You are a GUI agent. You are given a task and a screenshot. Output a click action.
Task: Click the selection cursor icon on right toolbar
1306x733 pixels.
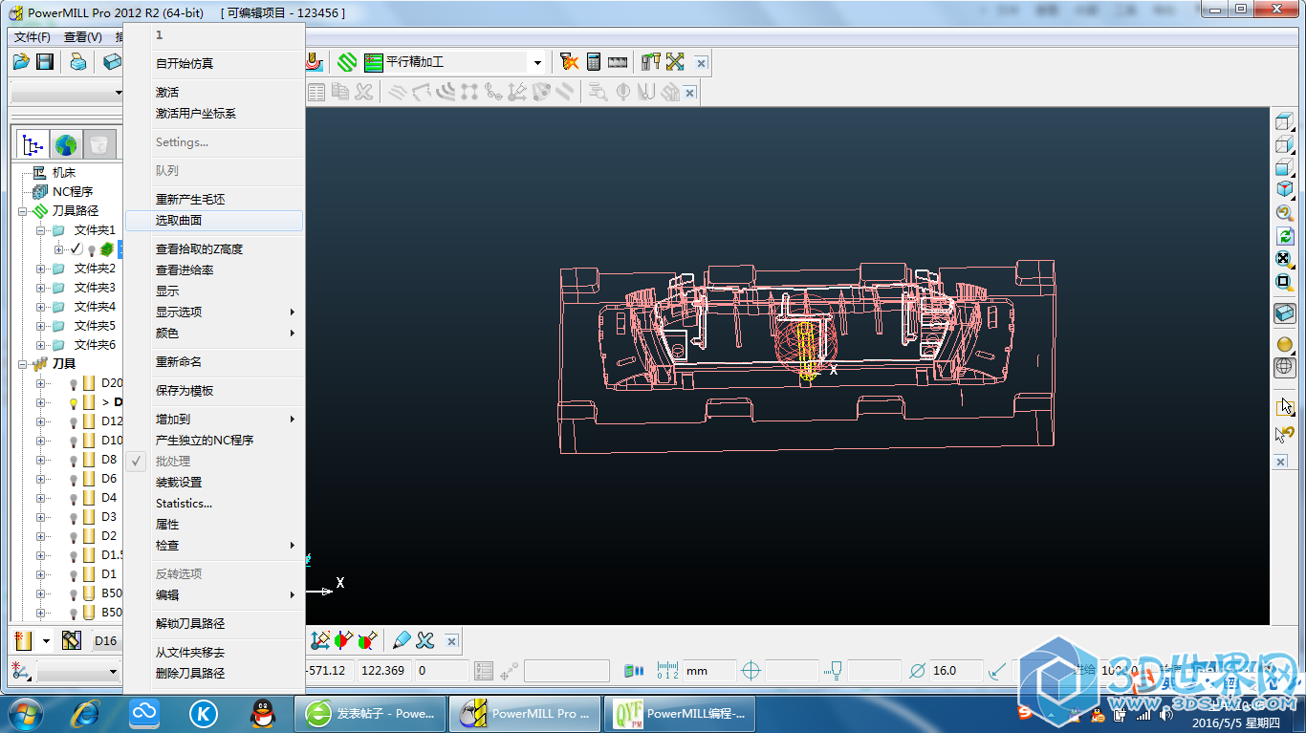tap(1284, 406)
